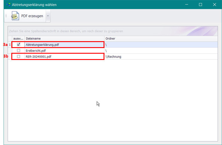Maximize the Abtretungserklärung wählen window
The height and width of the screenshot is (145, 222).
(x=201, y=4)
